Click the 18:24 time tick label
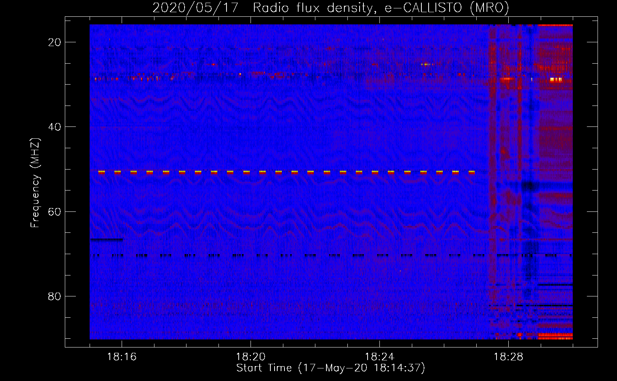Viewport: 617px width, 381px height. 380,357
